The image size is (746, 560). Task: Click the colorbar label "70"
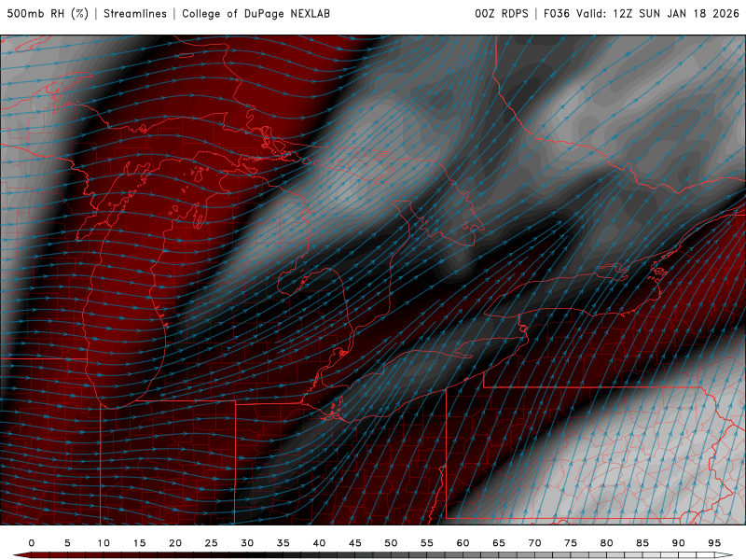[x=534, y=543]
